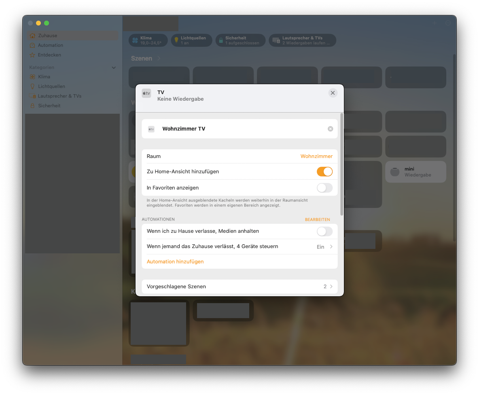Click the plus add button in toolbar
This screenshot has width=479, height=395.
pyautogui.click(x=434, y=23)
